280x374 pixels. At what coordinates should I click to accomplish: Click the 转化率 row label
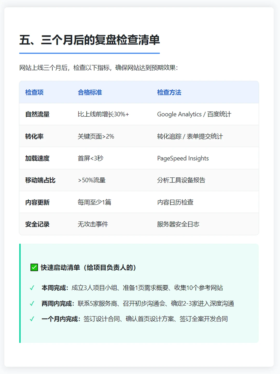coord(34,136)
